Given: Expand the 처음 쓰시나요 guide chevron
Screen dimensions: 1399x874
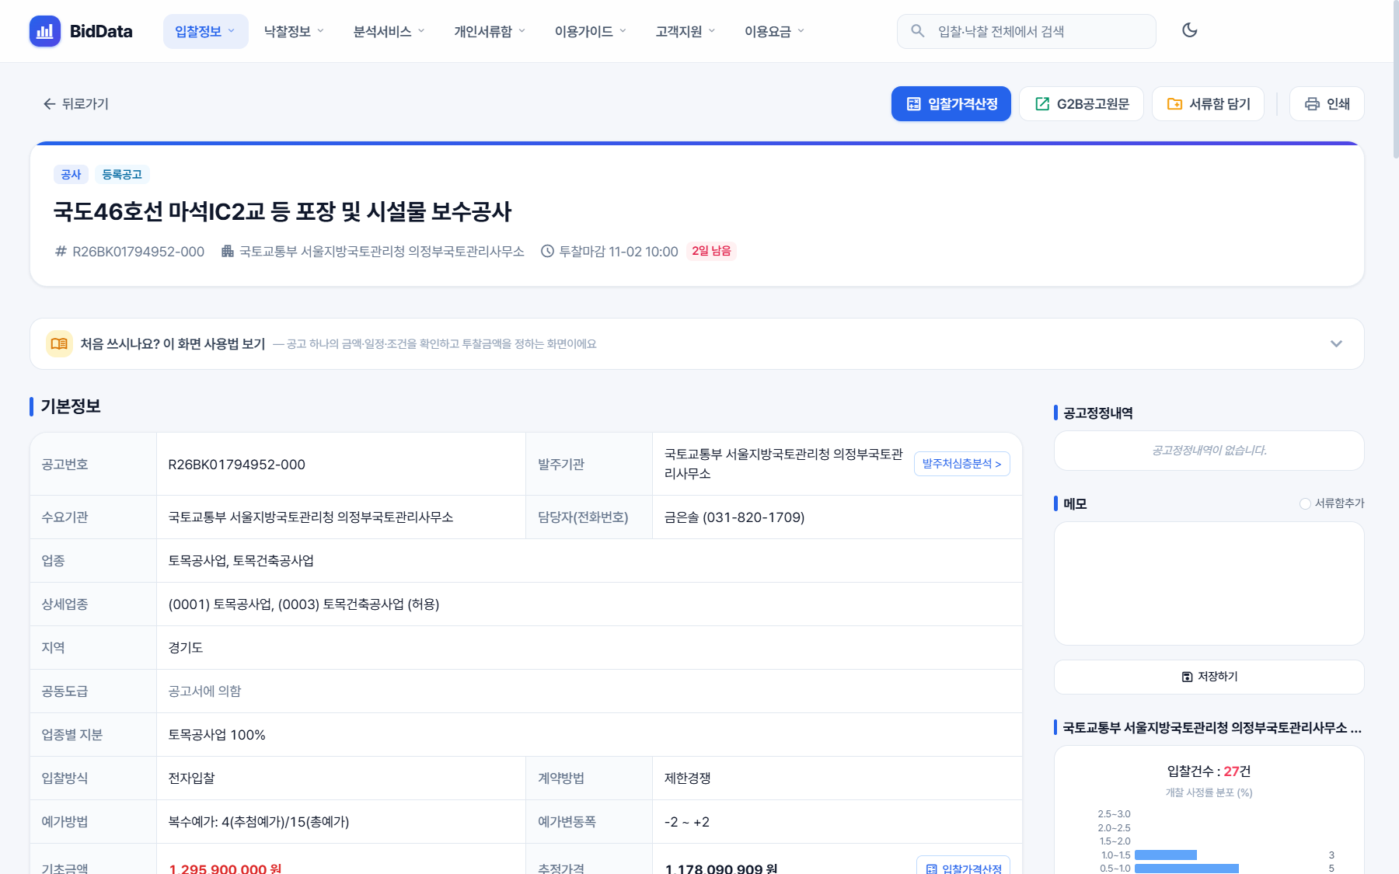Looking at the screenshot, I should pos(1336,343).
